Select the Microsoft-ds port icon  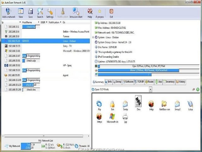coord(112,118)
